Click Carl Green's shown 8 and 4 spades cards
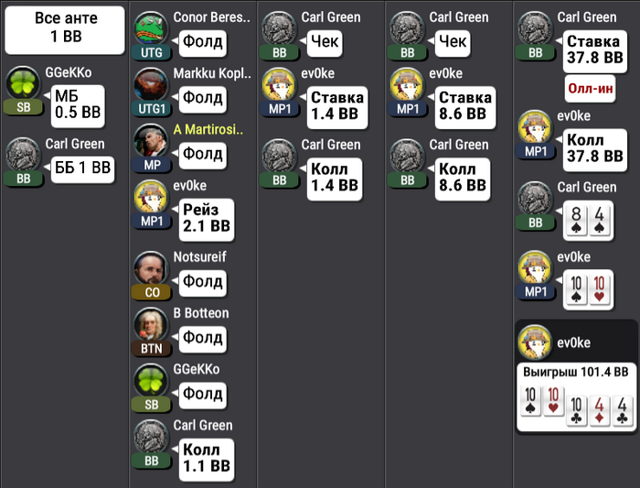This screenshot has width=640, height=488. [x=588, y=221]
